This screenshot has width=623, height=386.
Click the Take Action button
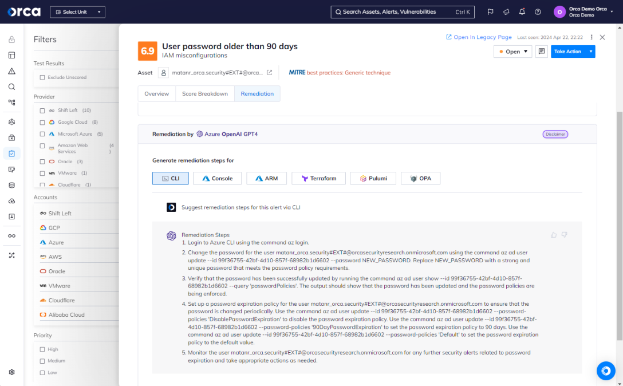pos(569,52)
